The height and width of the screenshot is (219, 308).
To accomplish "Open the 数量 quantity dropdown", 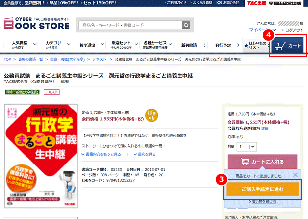I will 247,147.
